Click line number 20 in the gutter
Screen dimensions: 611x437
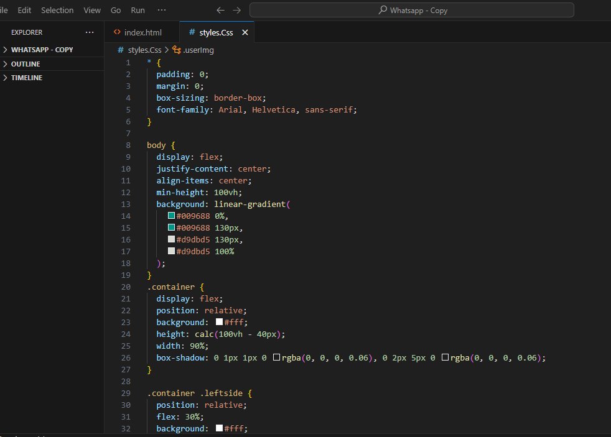pyautogui.click(x=126, y=287)
